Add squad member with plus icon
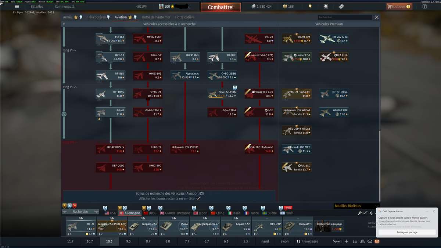 [346, 241]
